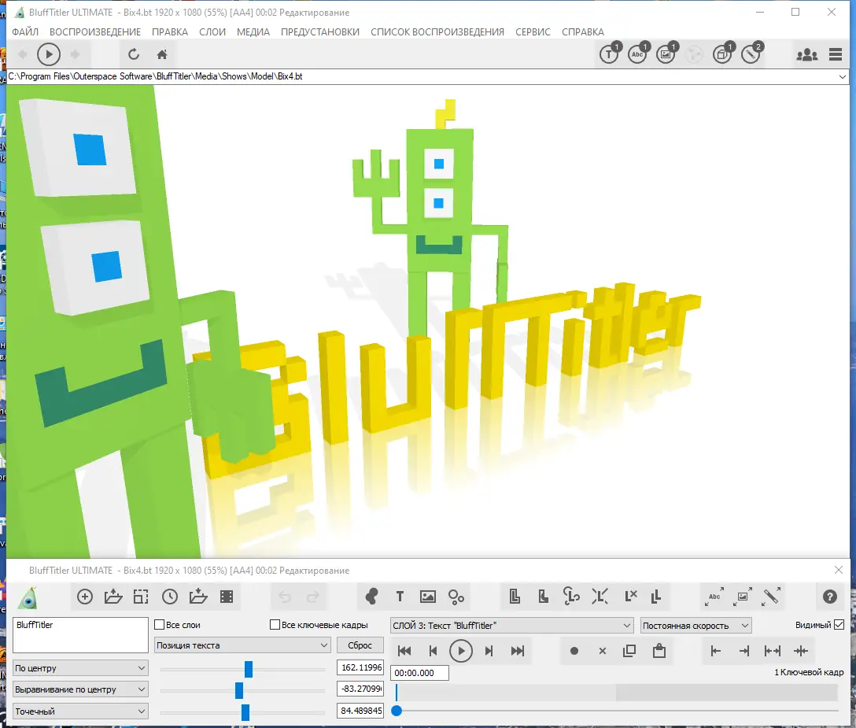
Task: Open help with the question mark icon
Action: (830, 597)
